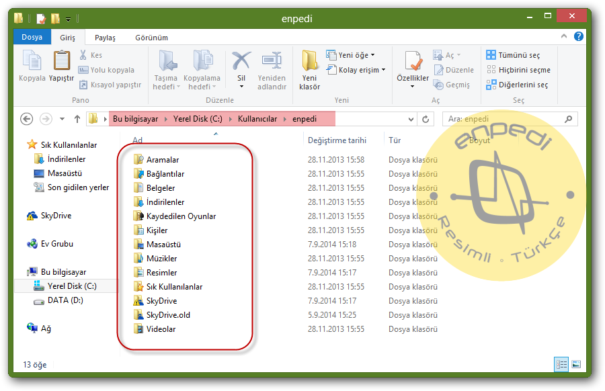This screenshot has height=391, width=605.
Task: Click the Sil delete X icon
Action: click(x=241, y=60)
